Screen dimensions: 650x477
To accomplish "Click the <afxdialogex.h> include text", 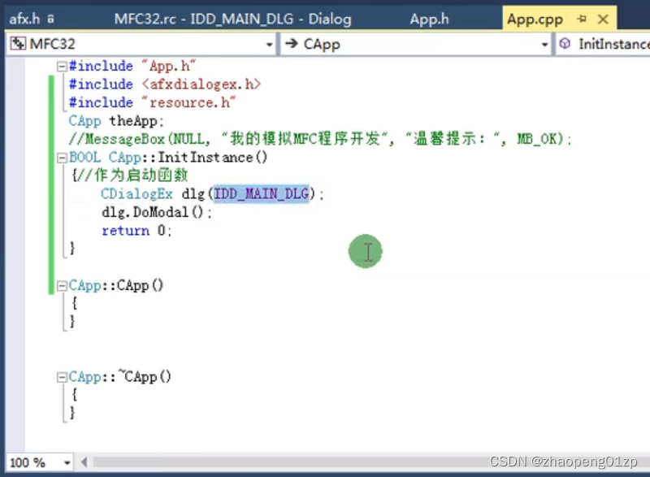I will (x=201, y=85).
